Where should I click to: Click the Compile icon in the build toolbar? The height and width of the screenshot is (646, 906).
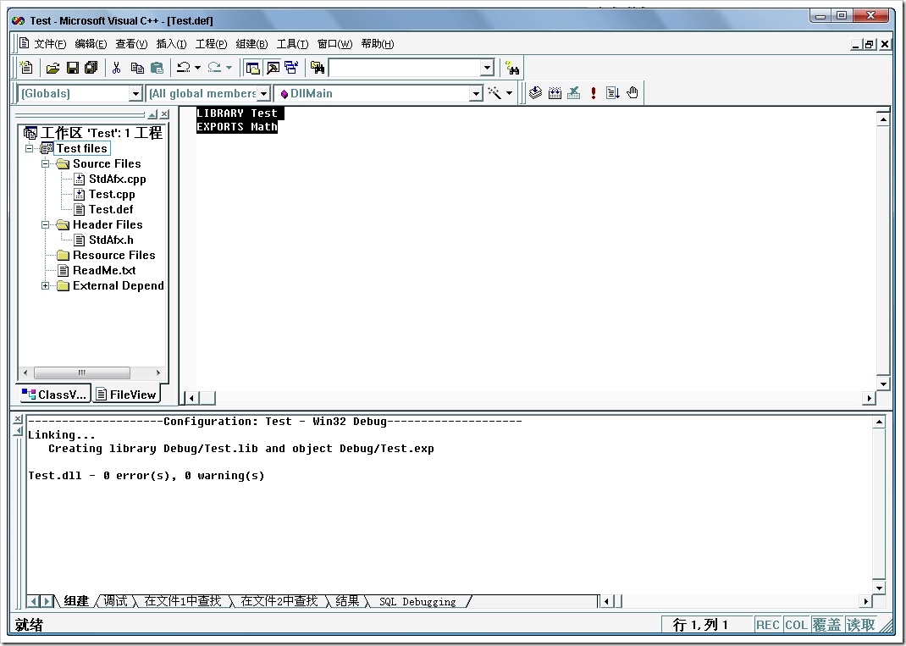point(536,92)
